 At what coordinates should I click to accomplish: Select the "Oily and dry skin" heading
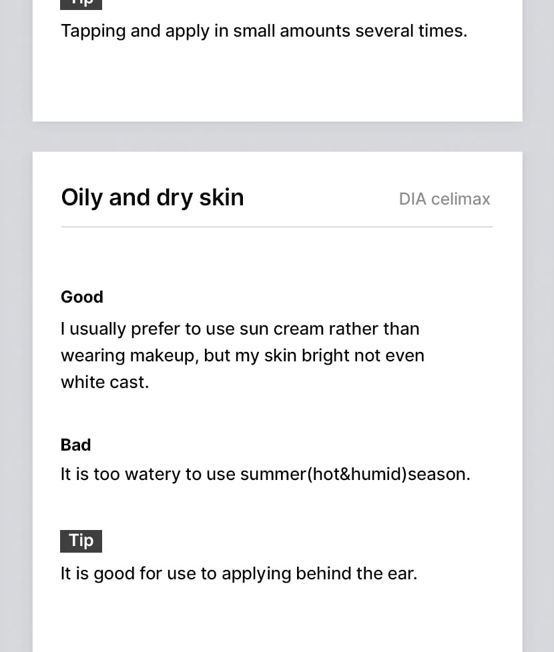tap(152, 197)
